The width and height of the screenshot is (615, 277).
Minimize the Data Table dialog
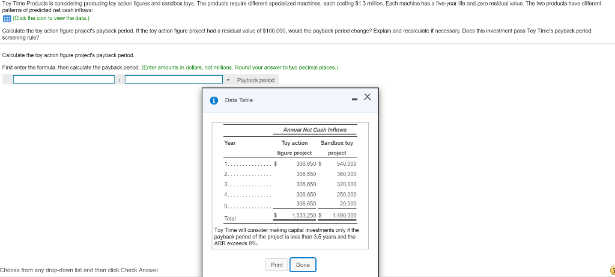coord(354,100)
